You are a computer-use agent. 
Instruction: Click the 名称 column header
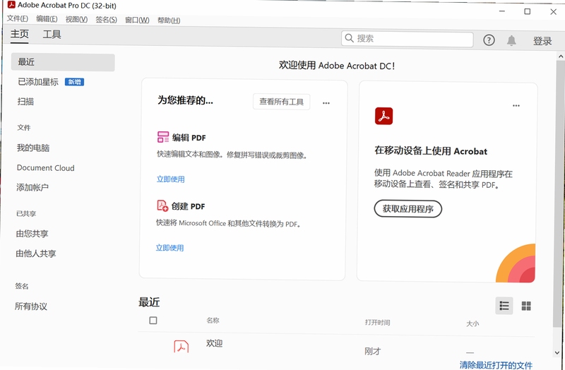click(213, 321)
